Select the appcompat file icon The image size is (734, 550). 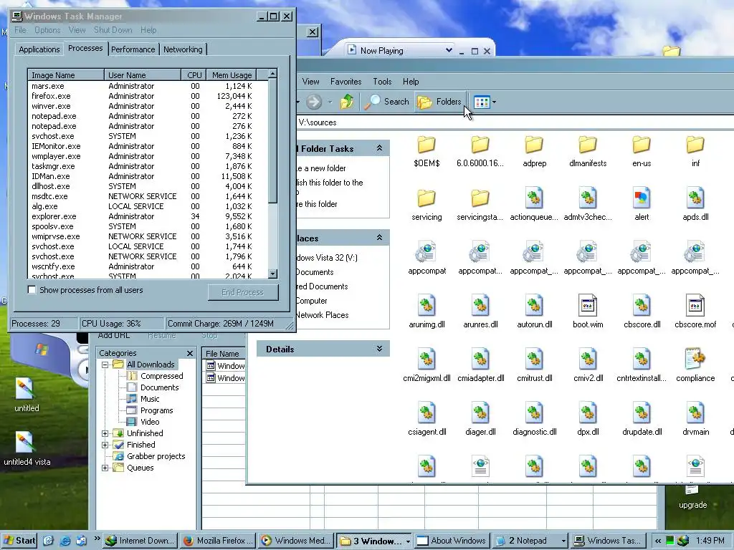click(x=426, y=252)
